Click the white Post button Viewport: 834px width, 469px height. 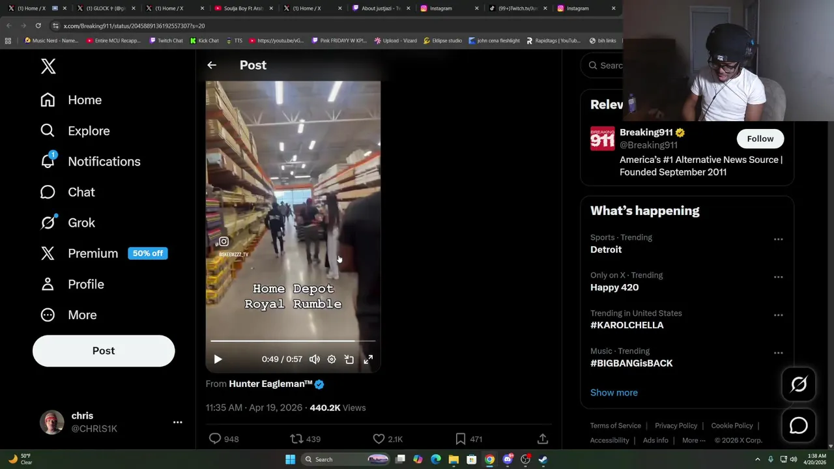point(104,350)
